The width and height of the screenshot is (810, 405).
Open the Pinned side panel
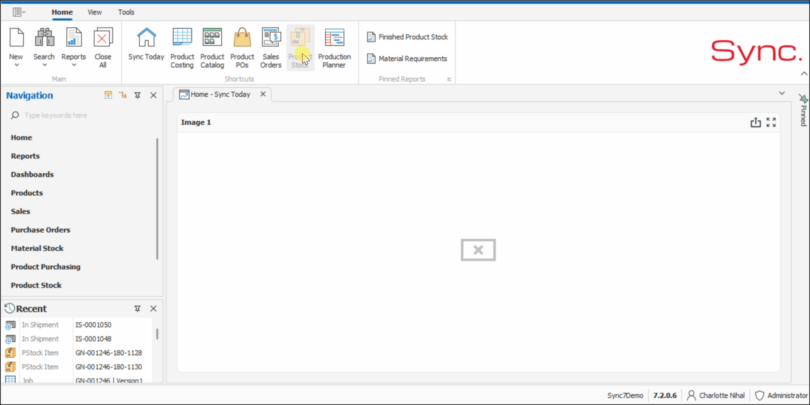803,110
